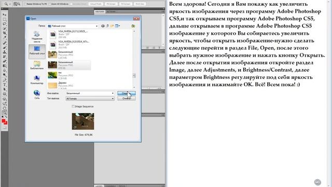Go back to the last folder visited
The image size is (332, 187).
click(103, 26)
